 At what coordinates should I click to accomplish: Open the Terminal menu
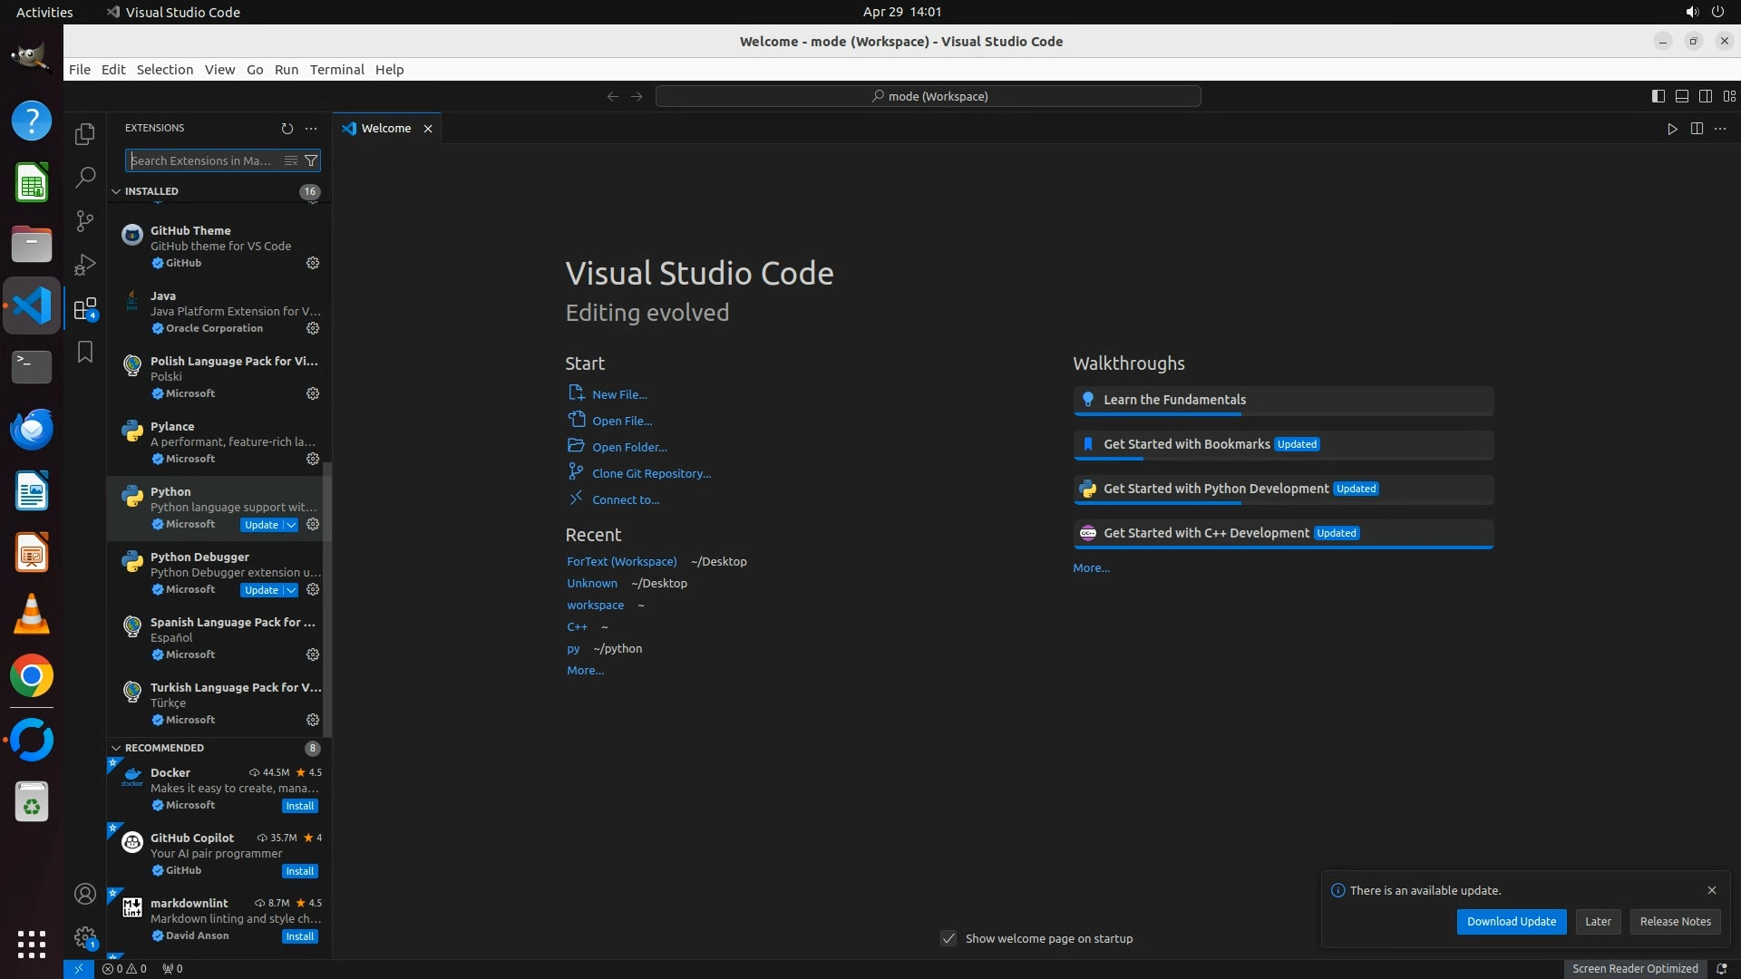[x=336, y=70]
